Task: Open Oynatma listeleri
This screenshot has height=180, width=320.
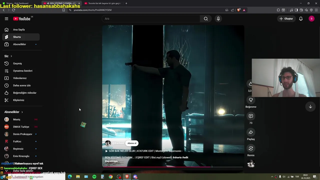Action: pyautogui.click(x=21, y=71)
